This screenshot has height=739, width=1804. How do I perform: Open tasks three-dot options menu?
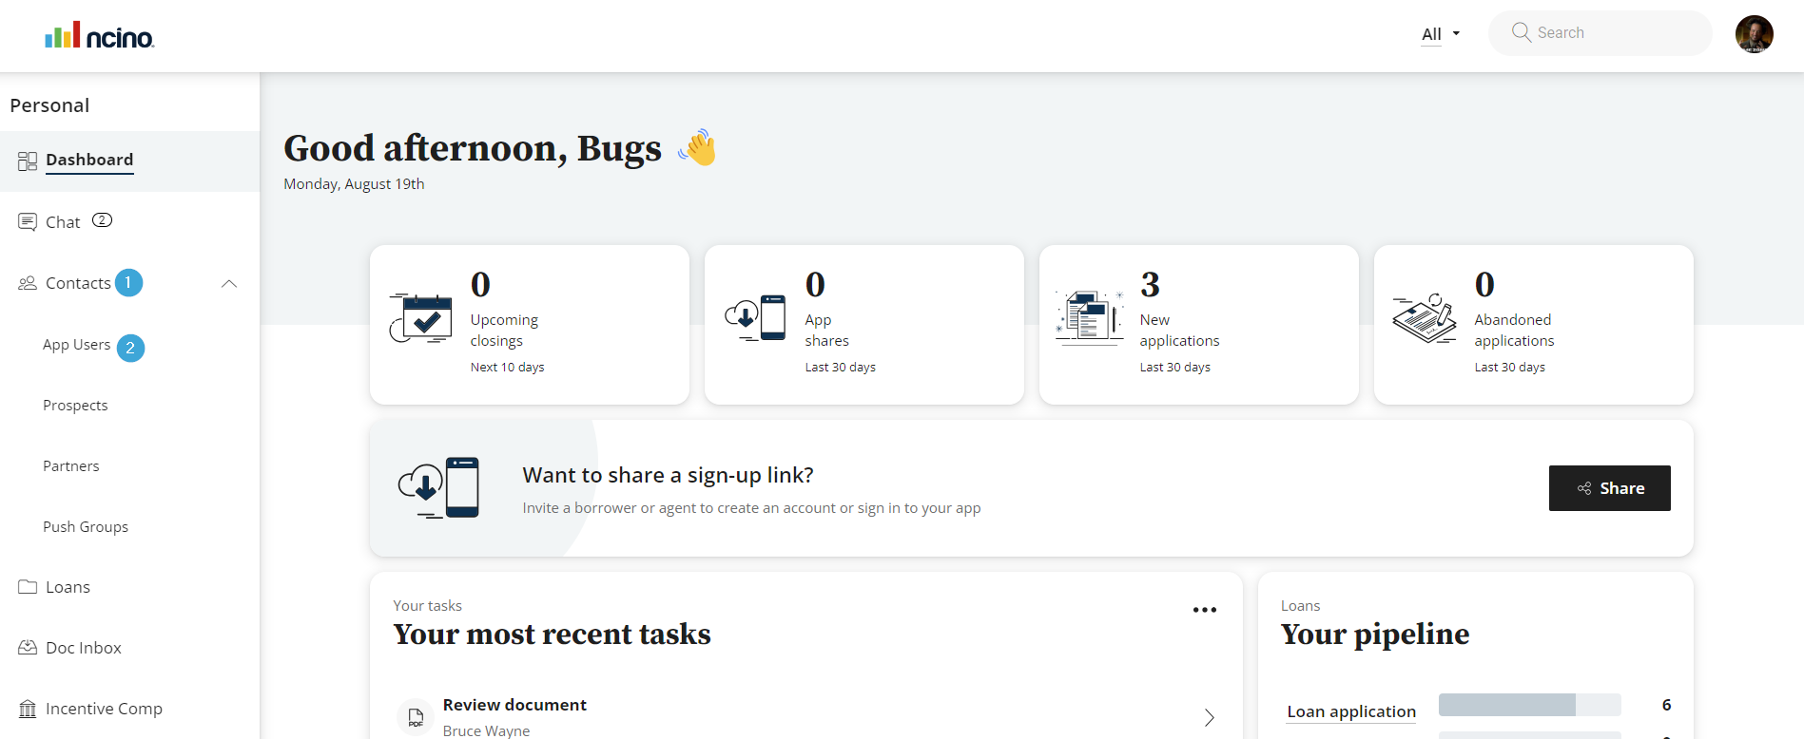tap(1204, 610)
